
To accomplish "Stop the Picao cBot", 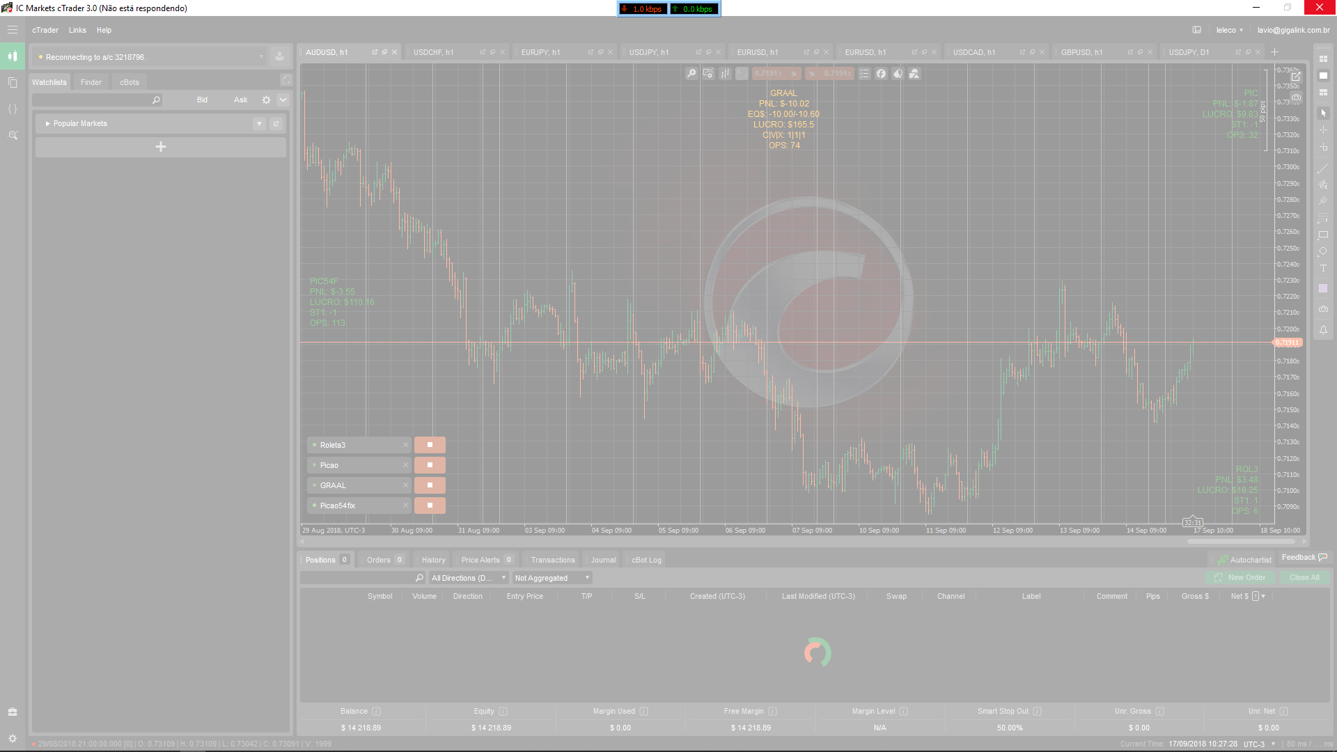I will (x=430, y=465).
